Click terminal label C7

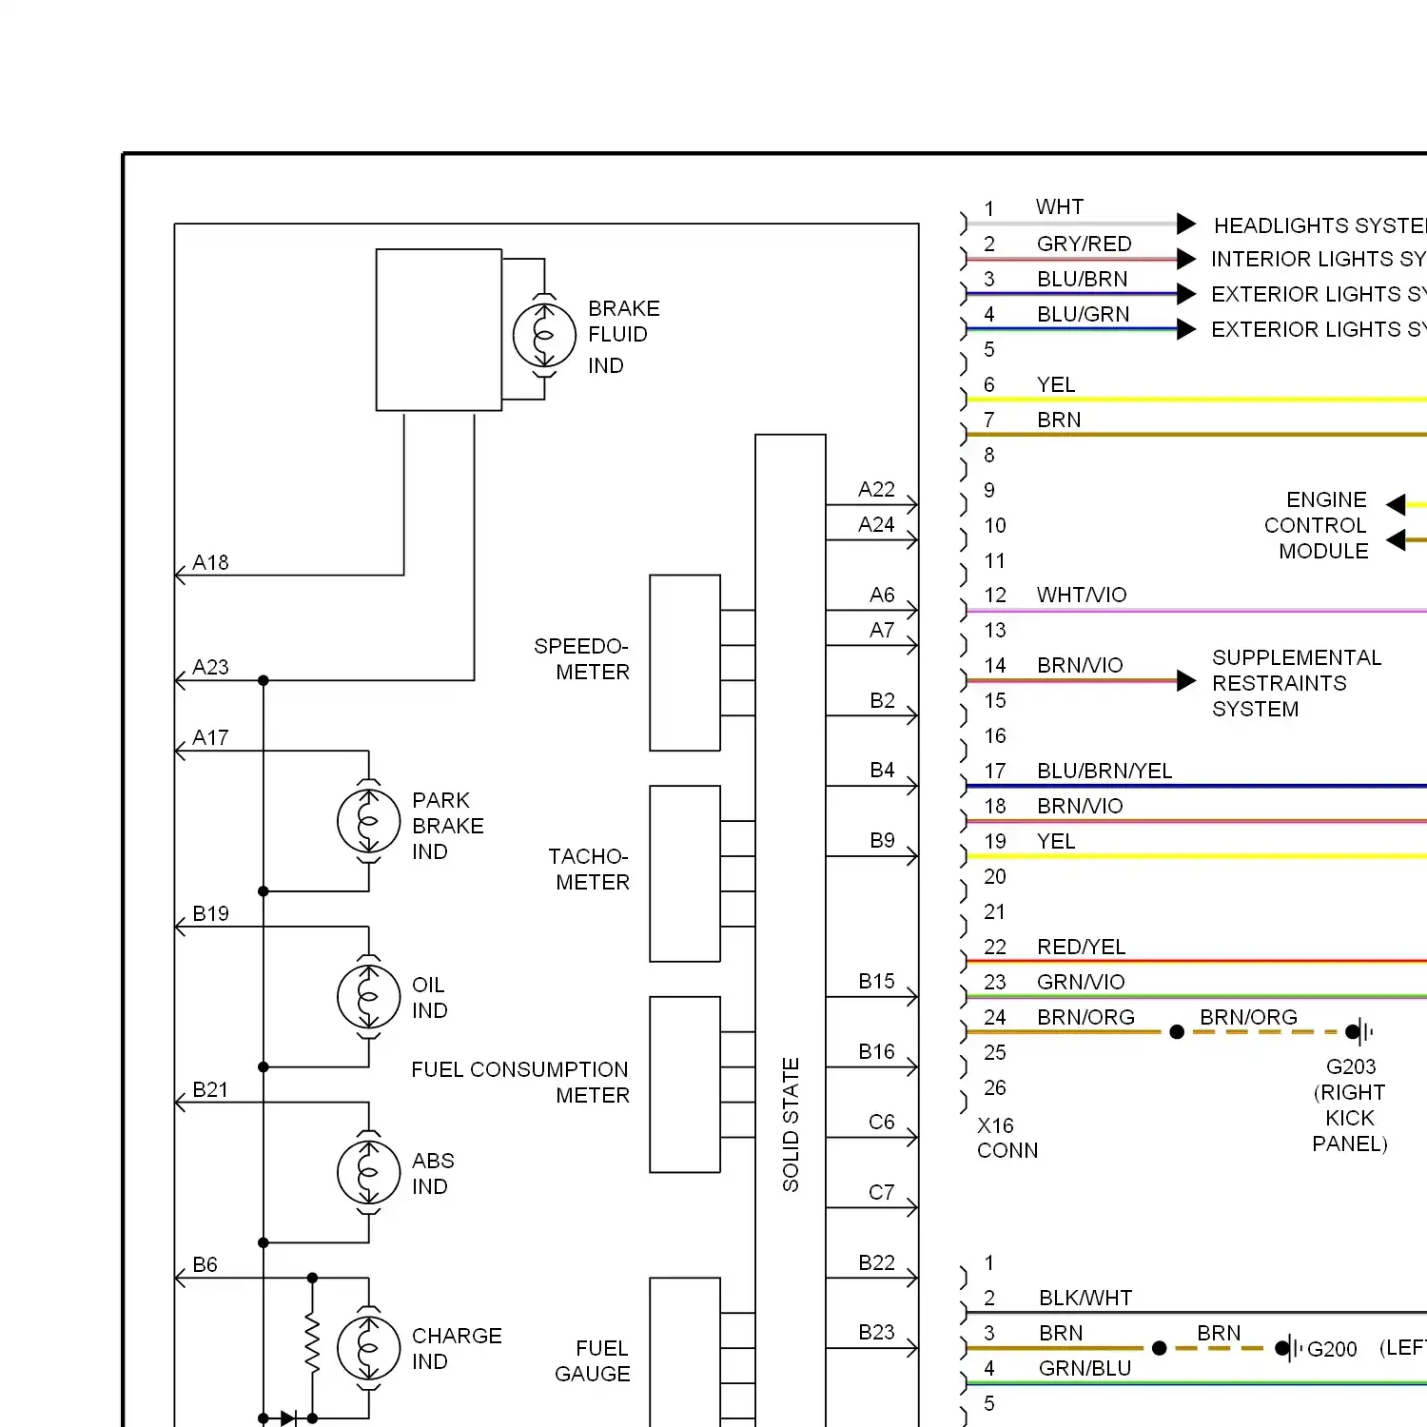click(881, 1192)
